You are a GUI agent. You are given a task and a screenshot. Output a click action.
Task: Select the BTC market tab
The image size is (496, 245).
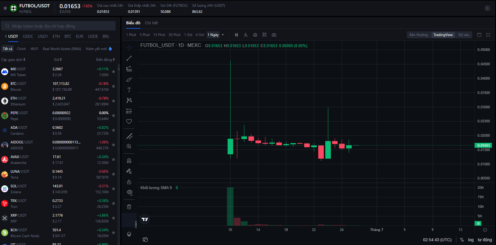[68, 36]
